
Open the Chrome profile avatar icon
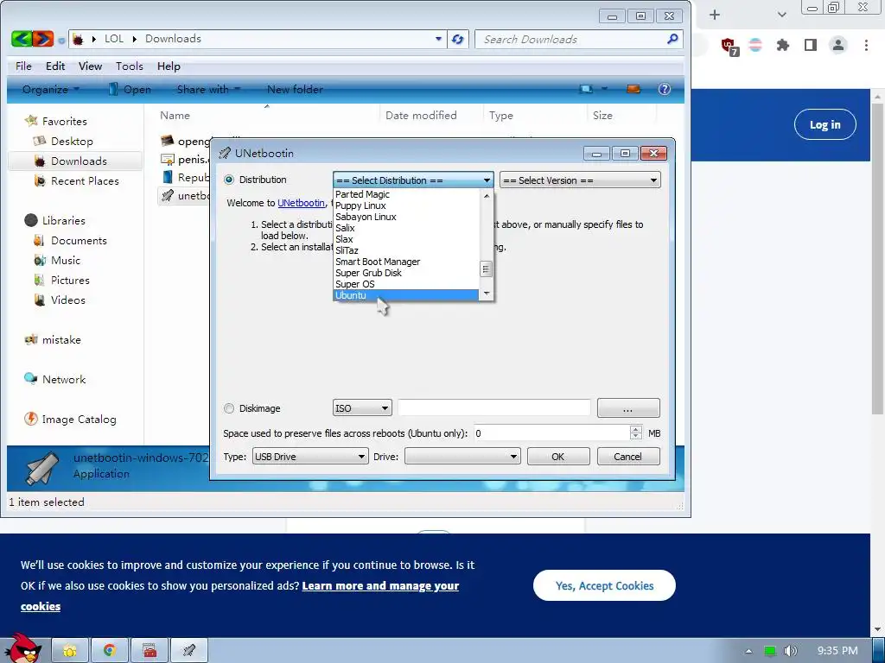pos(838,45)
